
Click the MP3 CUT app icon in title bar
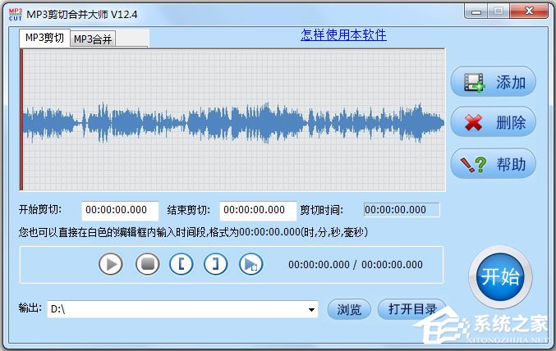pyautogui.click(x=16, y=14)
